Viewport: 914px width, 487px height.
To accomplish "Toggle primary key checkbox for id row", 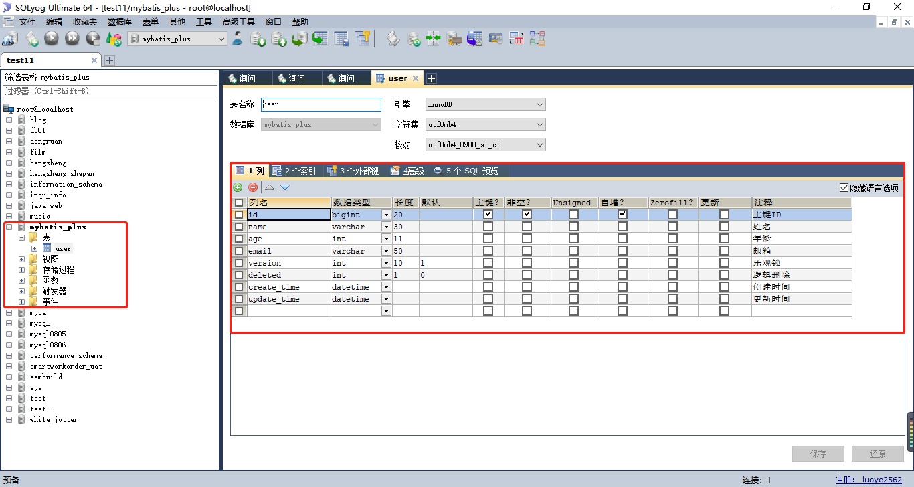I will coord(488,215).
